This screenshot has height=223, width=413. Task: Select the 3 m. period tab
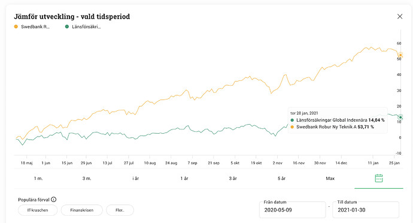pyautogui.click(x=87, y=179)
